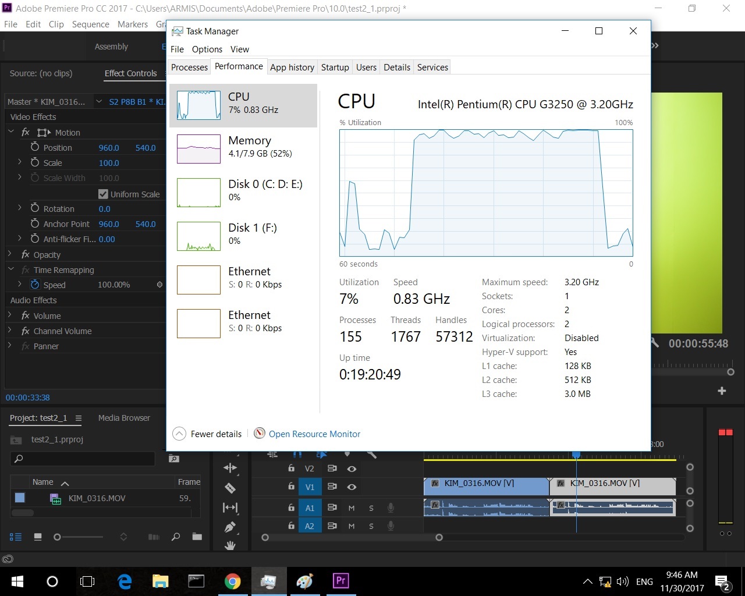Select the Pen tool
Screen dimensions: 745x596
pyautogui.click(x=230, y=527)
